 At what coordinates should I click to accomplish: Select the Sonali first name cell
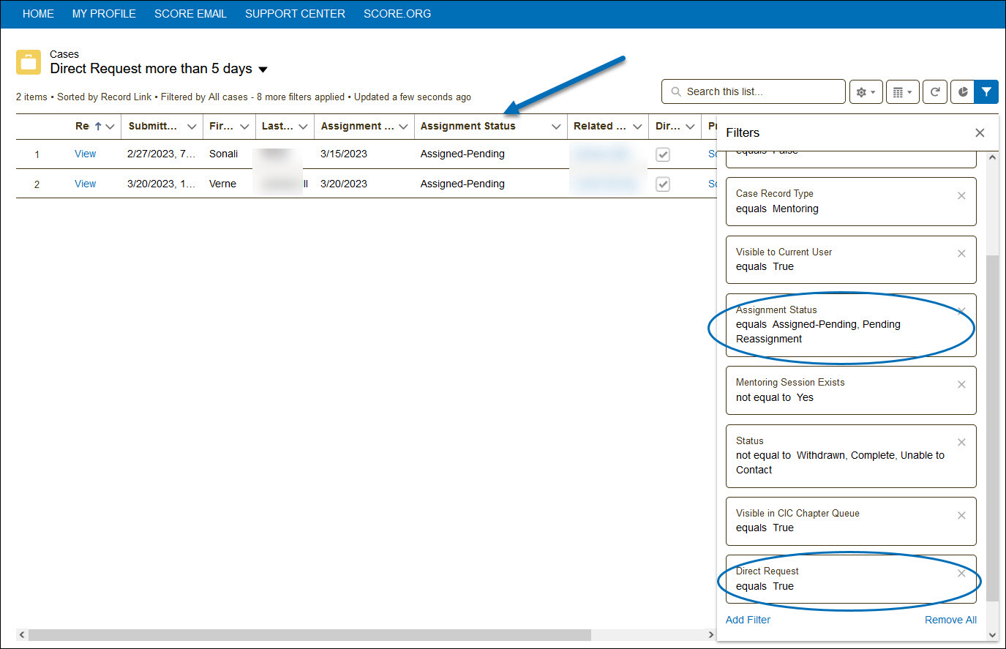(x=223, y=154)
